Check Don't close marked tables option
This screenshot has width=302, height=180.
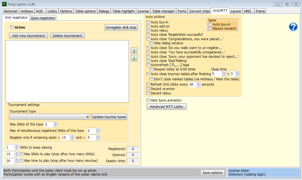pyautogui.click(x=151, y=79)
